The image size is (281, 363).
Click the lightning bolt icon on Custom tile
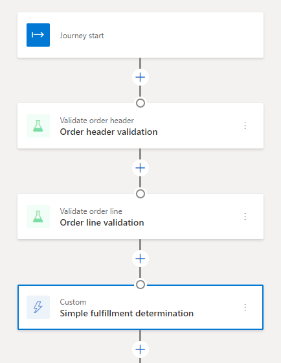pyautogui.click(x=38, y=307)
